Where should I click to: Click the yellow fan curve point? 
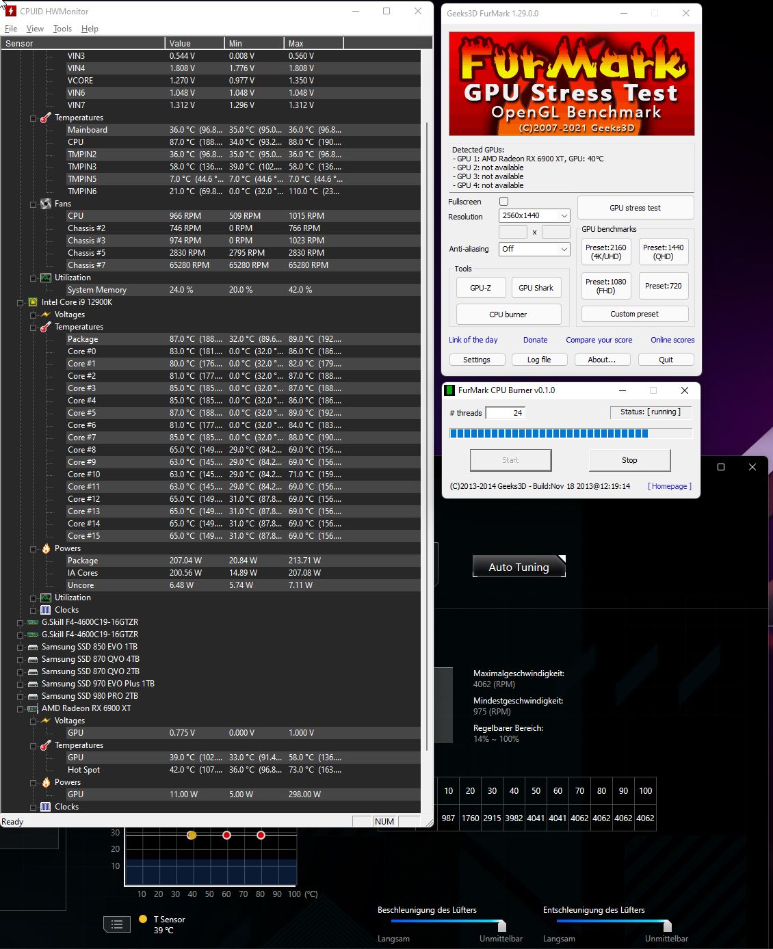[192, 835]
